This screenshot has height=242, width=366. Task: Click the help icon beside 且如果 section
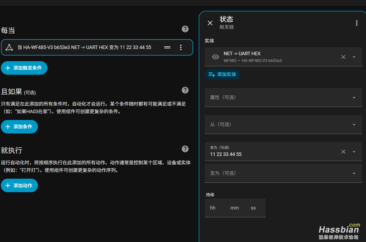tap(185, 90)
